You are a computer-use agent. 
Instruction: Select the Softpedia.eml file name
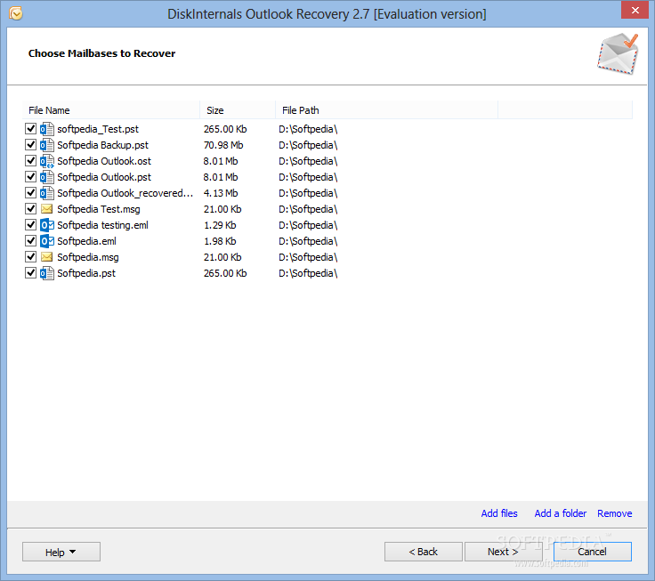point(87,241)
